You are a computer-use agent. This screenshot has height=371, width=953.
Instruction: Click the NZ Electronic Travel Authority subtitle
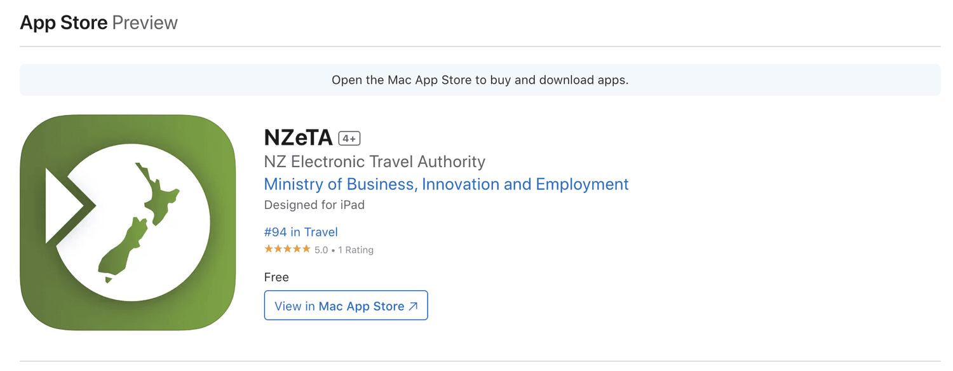tap(375, 161)
